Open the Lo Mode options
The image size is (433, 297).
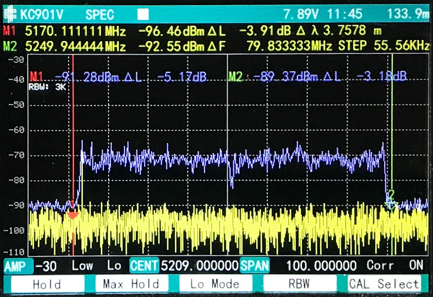click(x=216, y=284)
